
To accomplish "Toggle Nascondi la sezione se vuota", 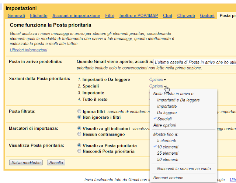I will coord(184,169).
